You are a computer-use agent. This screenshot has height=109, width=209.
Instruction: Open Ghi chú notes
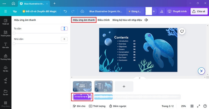(79, 106)
